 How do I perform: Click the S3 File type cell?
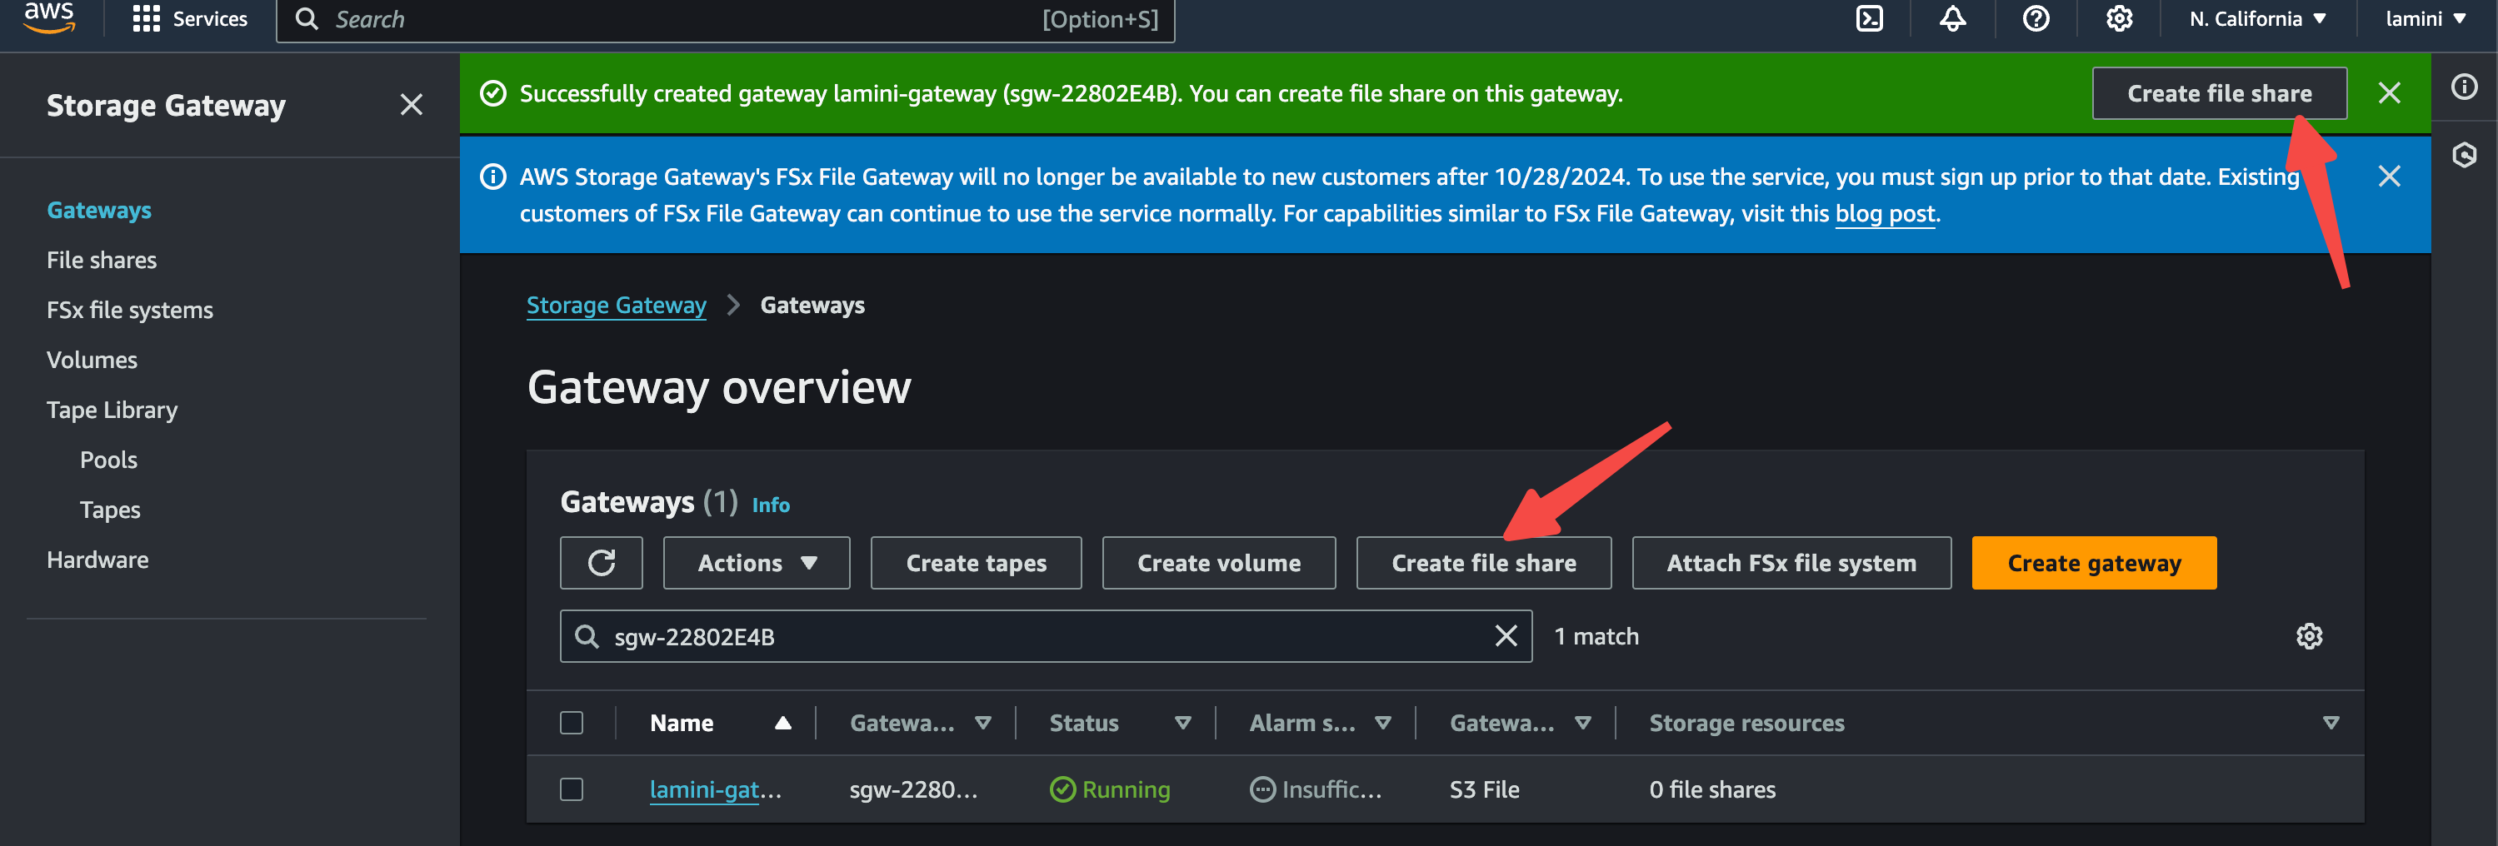coord(1484,789)
